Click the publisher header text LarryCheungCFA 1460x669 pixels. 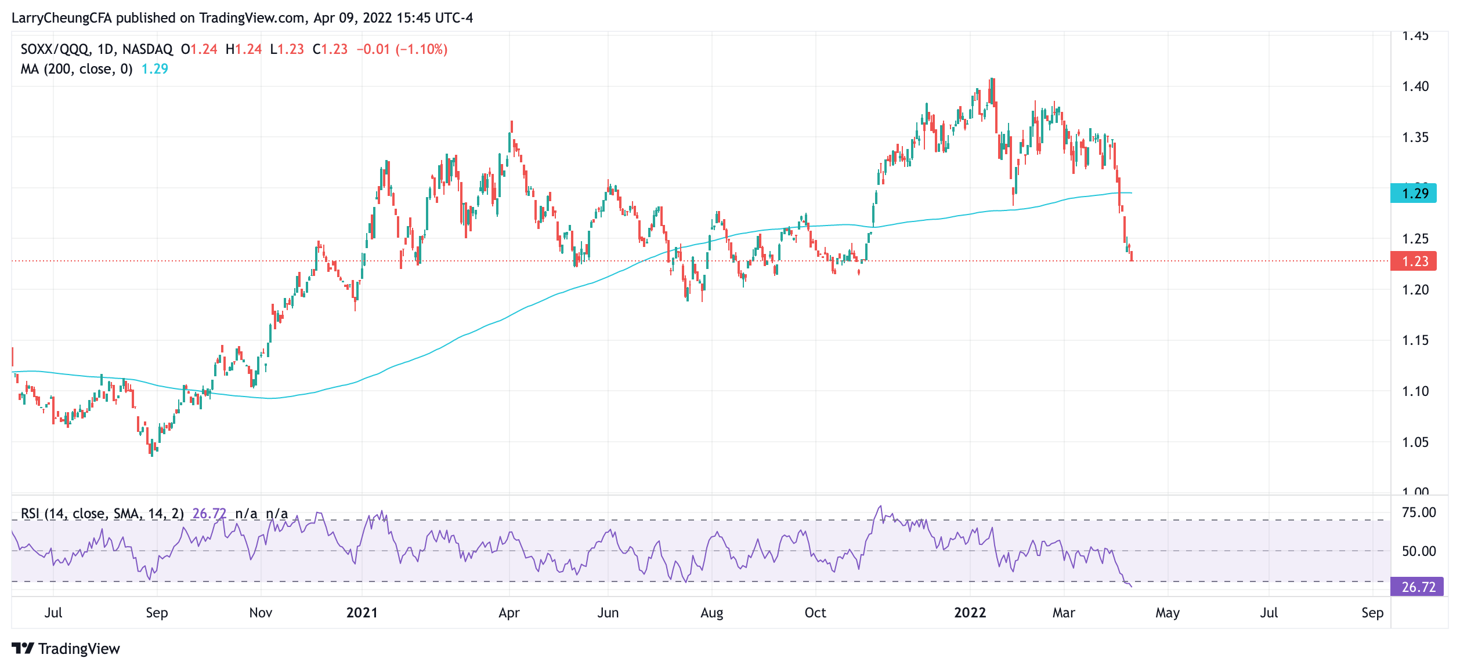coord(62,18)
